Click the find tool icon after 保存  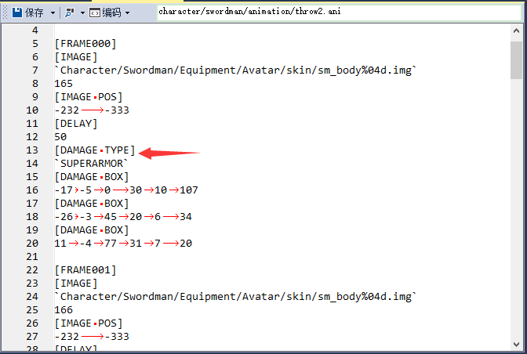point(70,13)
